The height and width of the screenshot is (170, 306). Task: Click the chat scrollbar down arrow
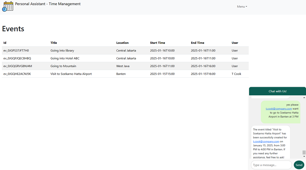[x=304, y=156]
